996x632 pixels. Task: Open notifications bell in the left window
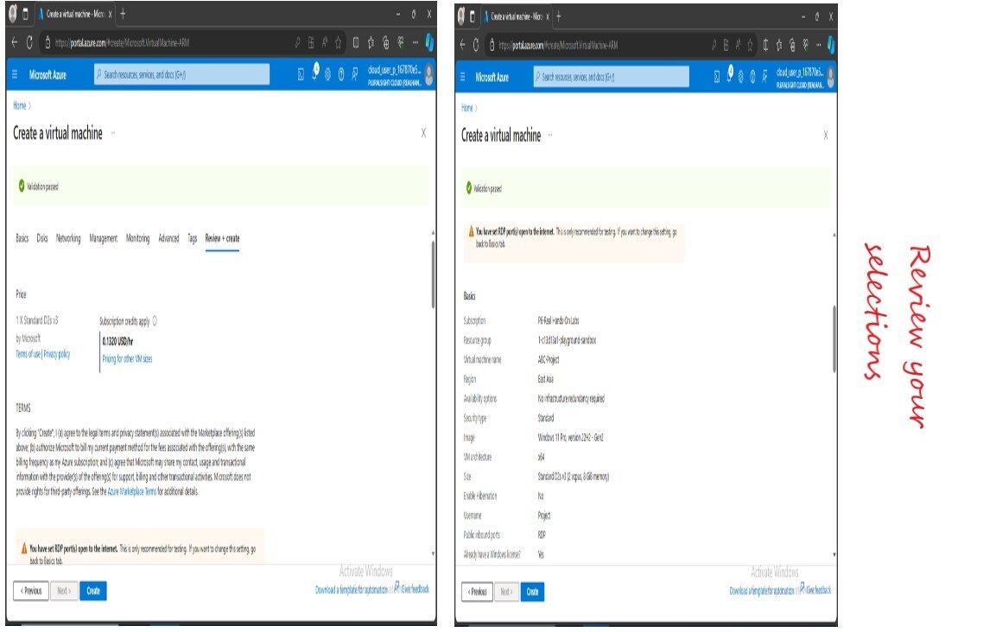[x=315, y=73]
